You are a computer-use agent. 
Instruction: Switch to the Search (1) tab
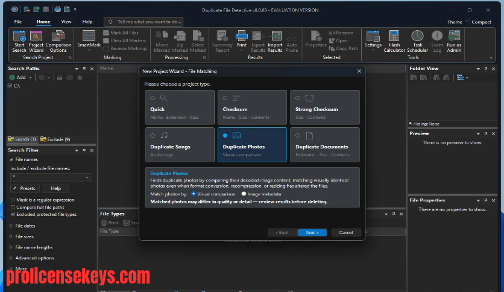coord(22,139)
